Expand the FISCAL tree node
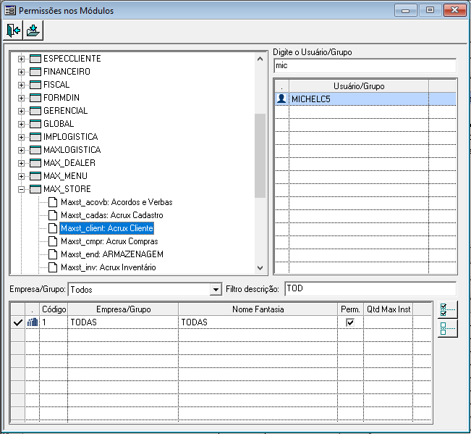Screen dimensions: 471x434 (x=21, y=85)
